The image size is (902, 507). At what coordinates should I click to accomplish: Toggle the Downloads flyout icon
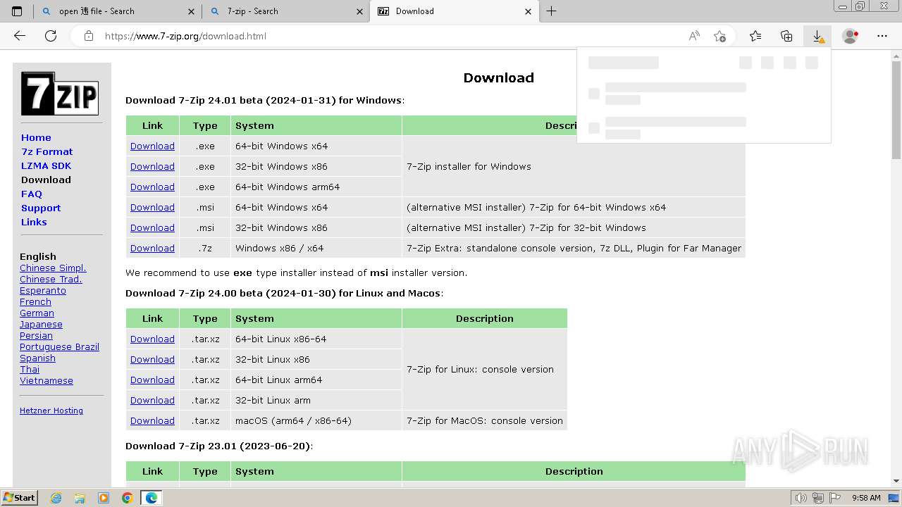pos(817,36)
